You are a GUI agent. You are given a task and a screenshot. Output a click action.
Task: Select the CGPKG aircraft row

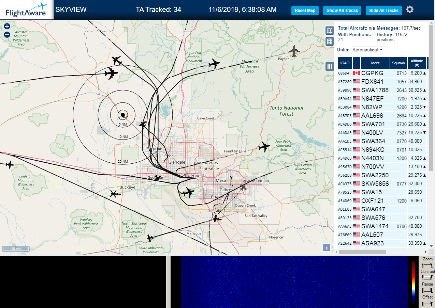382,73
